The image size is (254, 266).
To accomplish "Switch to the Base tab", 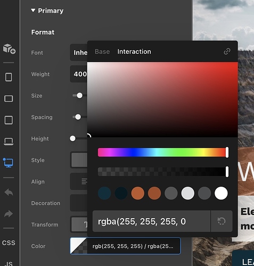I will pyautogui.click(x=102, y=52).
